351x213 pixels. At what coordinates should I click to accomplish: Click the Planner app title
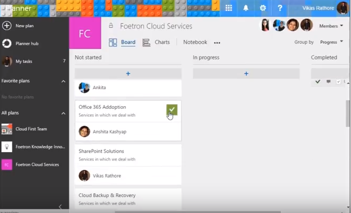coord(18,9)
